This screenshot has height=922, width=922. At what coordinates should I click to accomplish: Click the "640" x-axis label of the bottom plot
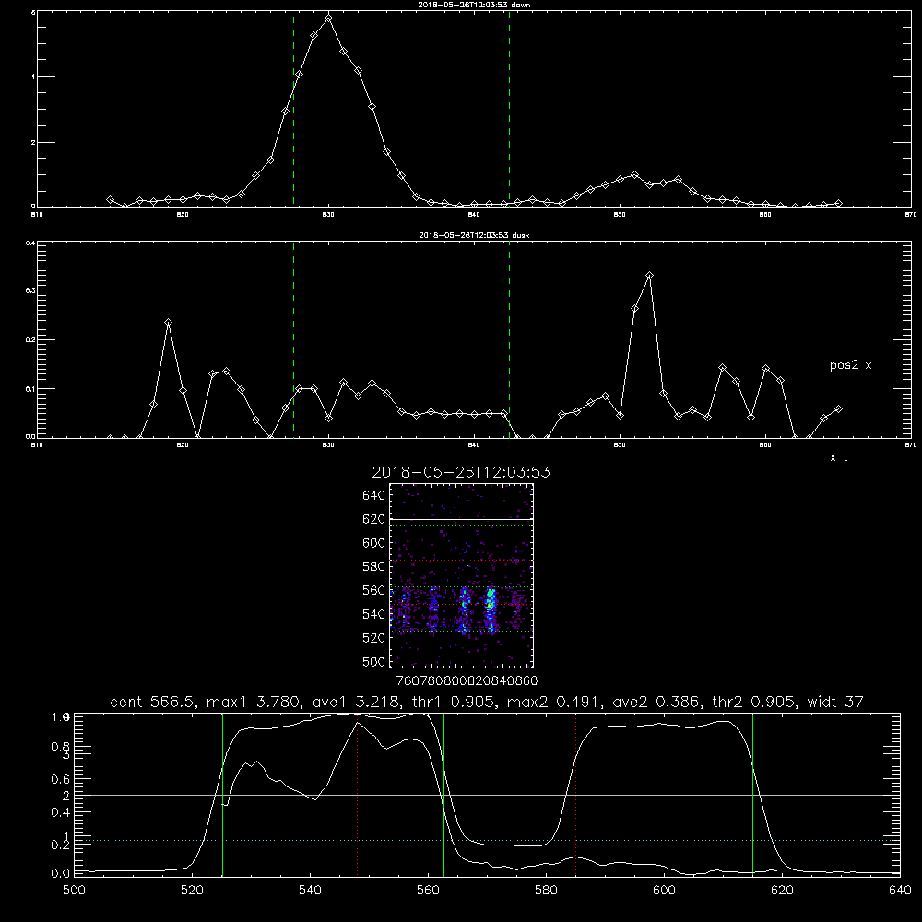900,891
